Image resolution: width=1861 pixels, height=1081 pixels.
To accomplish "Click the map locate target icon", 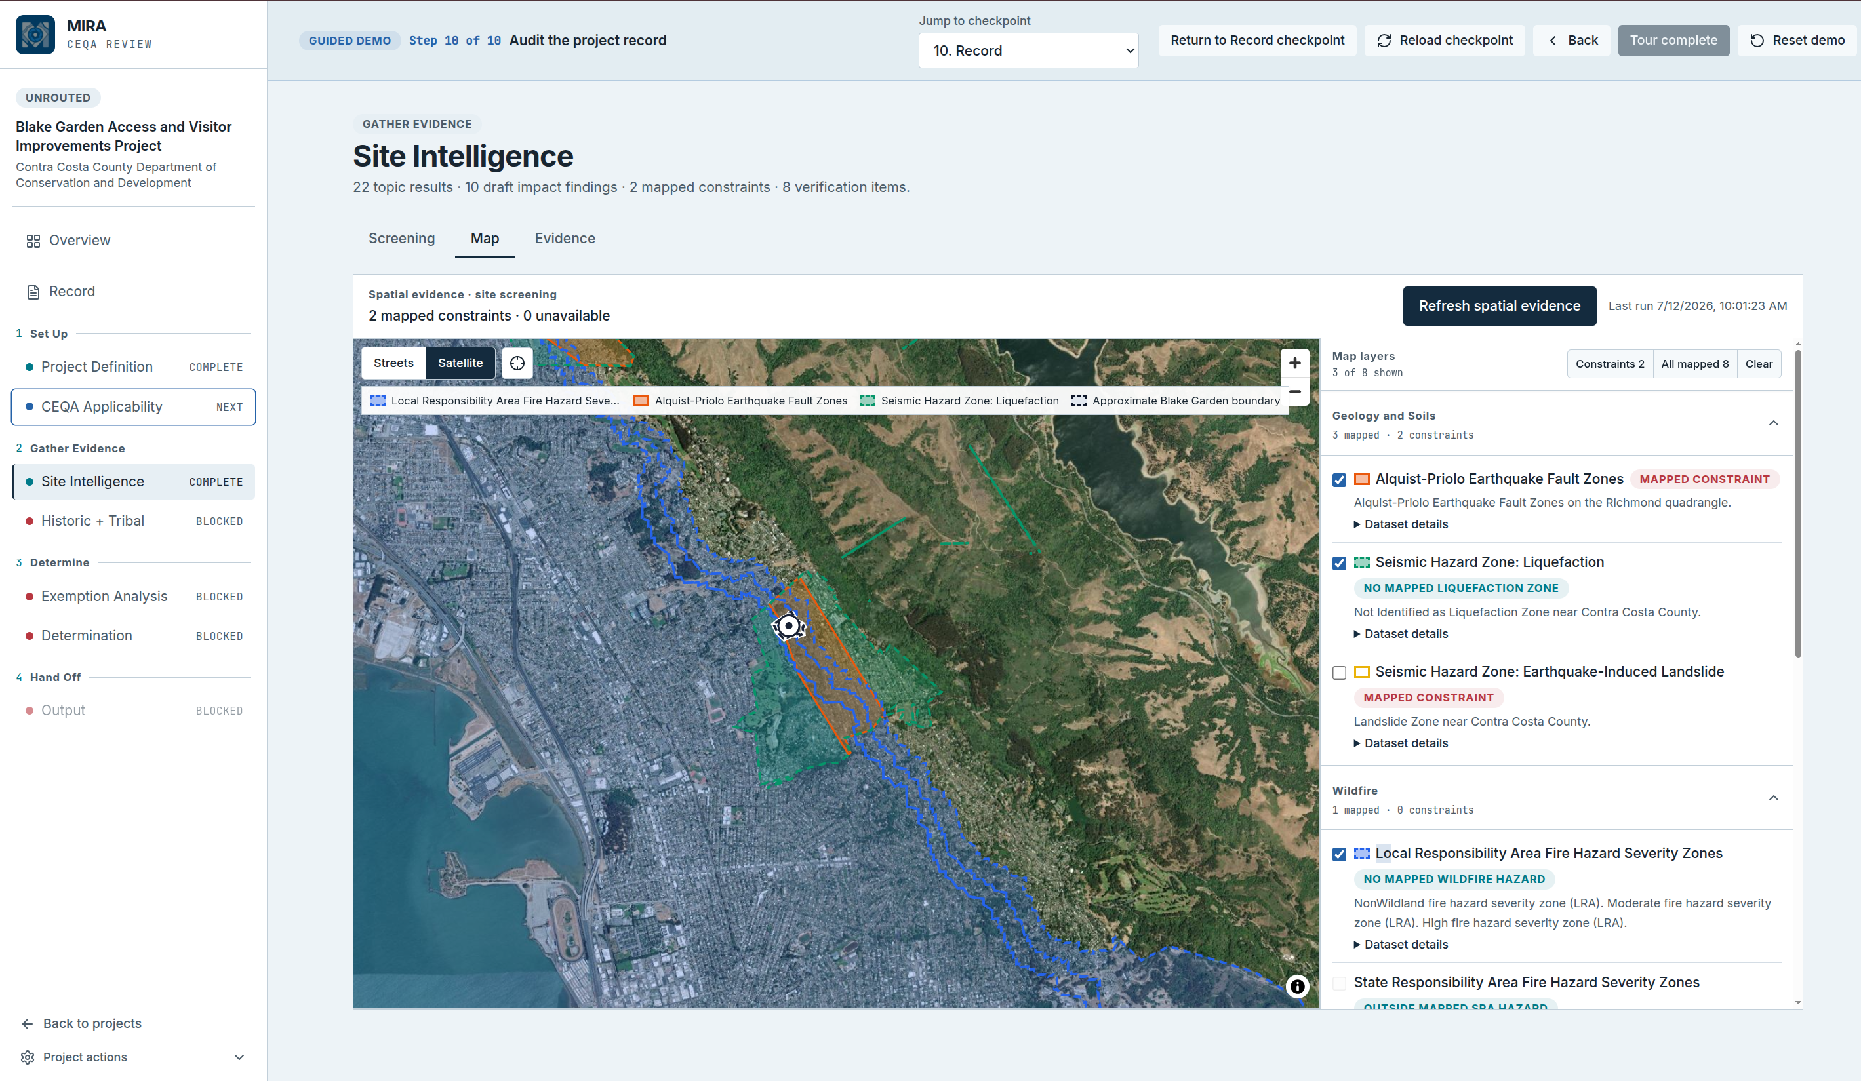I will pos(517,363).
